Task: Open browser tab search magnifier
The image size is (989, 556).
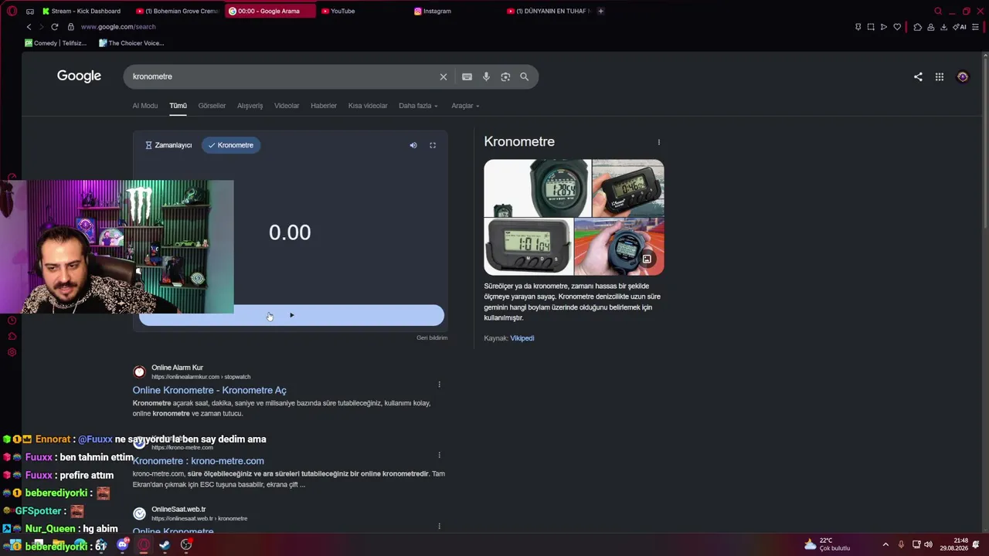Action: (x=938, y=12)
